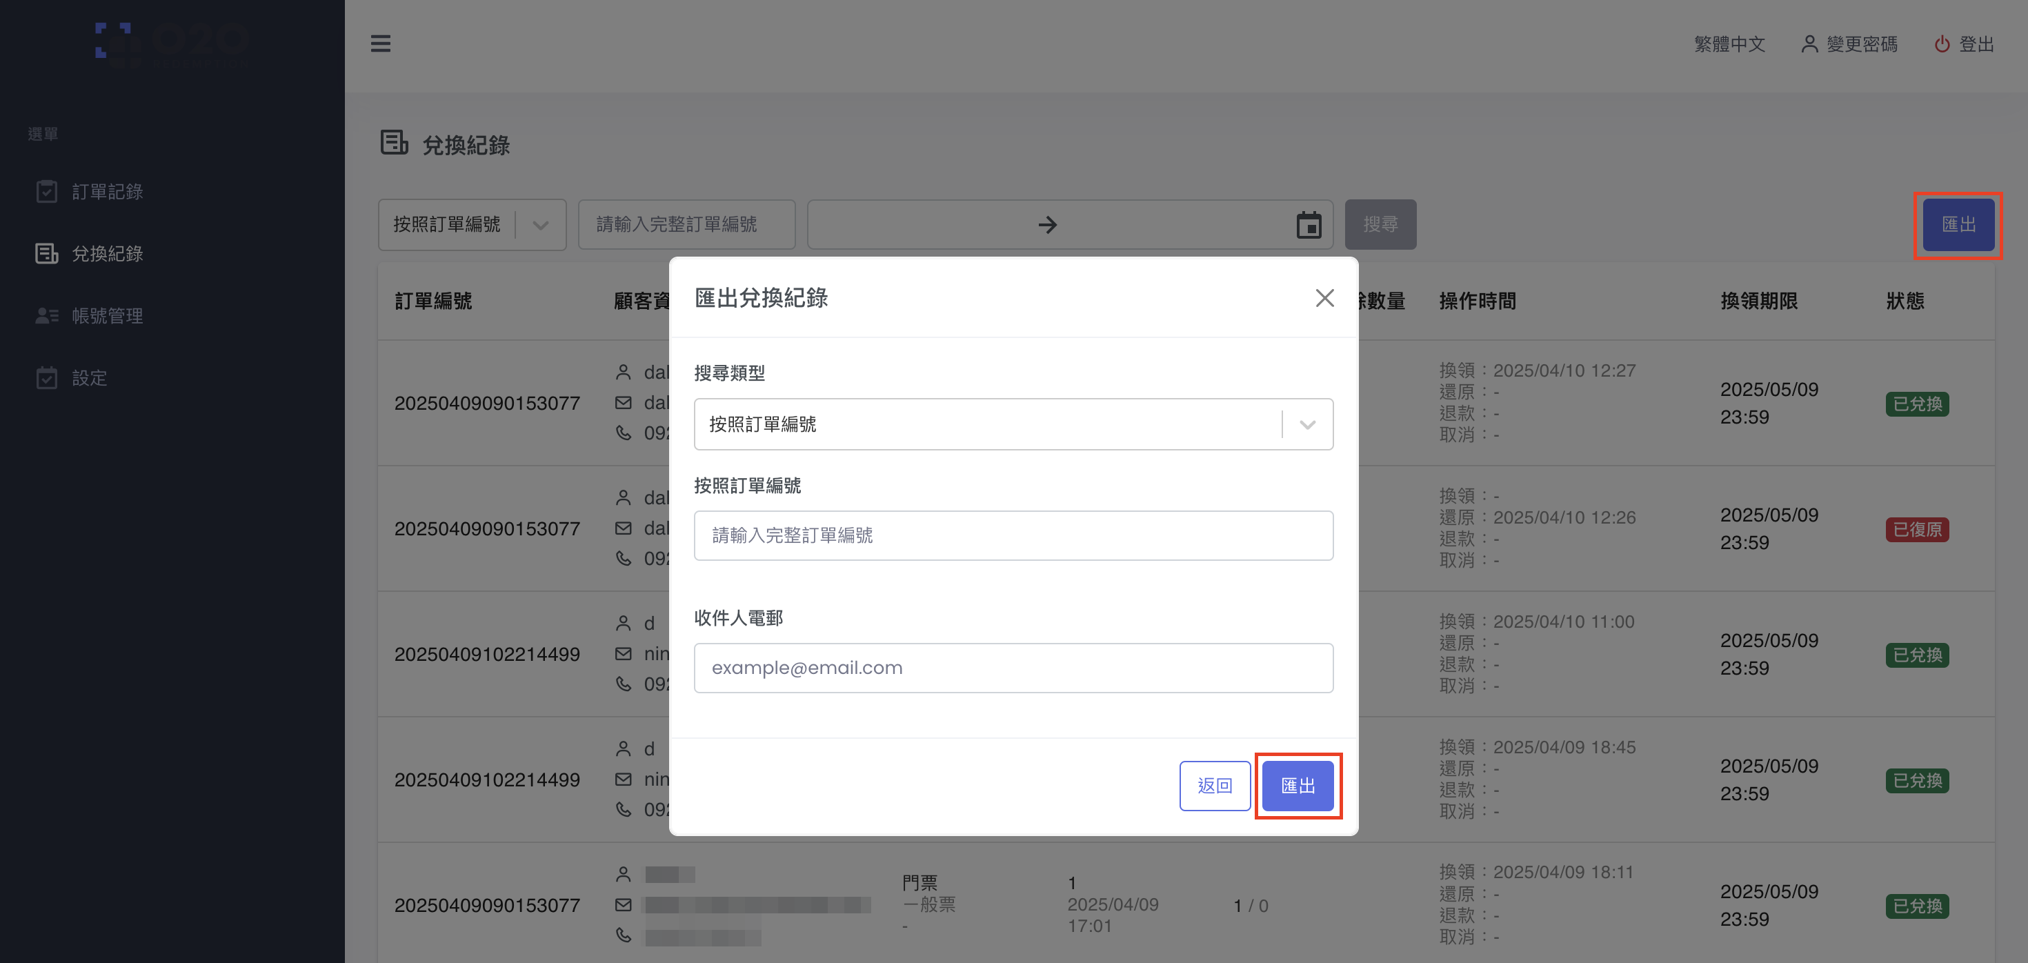Click the 匯出兌換紀錄 dialog title
Screen dimensions: 2028x963
click(x=760, y=297)
